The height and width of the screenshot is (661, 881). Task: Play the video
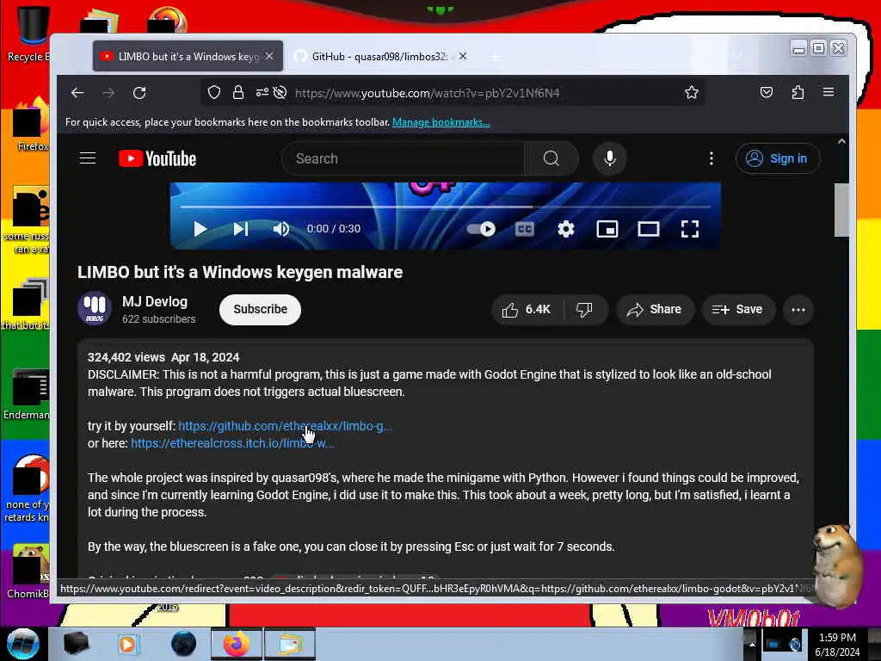200,229
